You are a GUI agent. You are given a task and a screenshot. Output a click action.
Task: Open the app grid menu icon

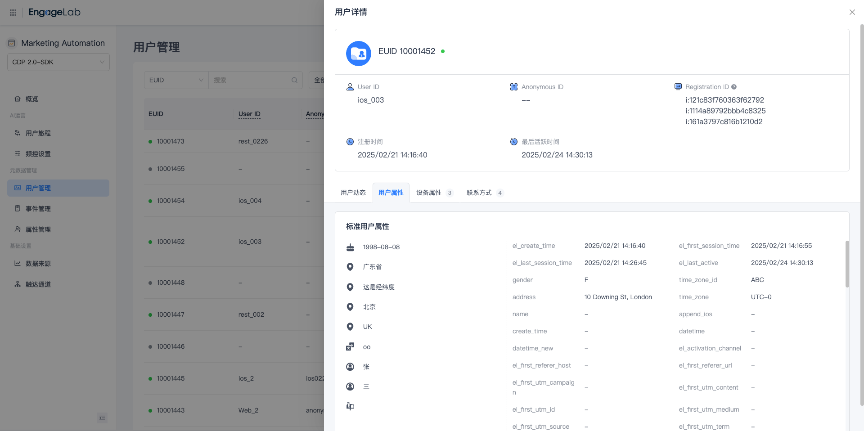13,13
